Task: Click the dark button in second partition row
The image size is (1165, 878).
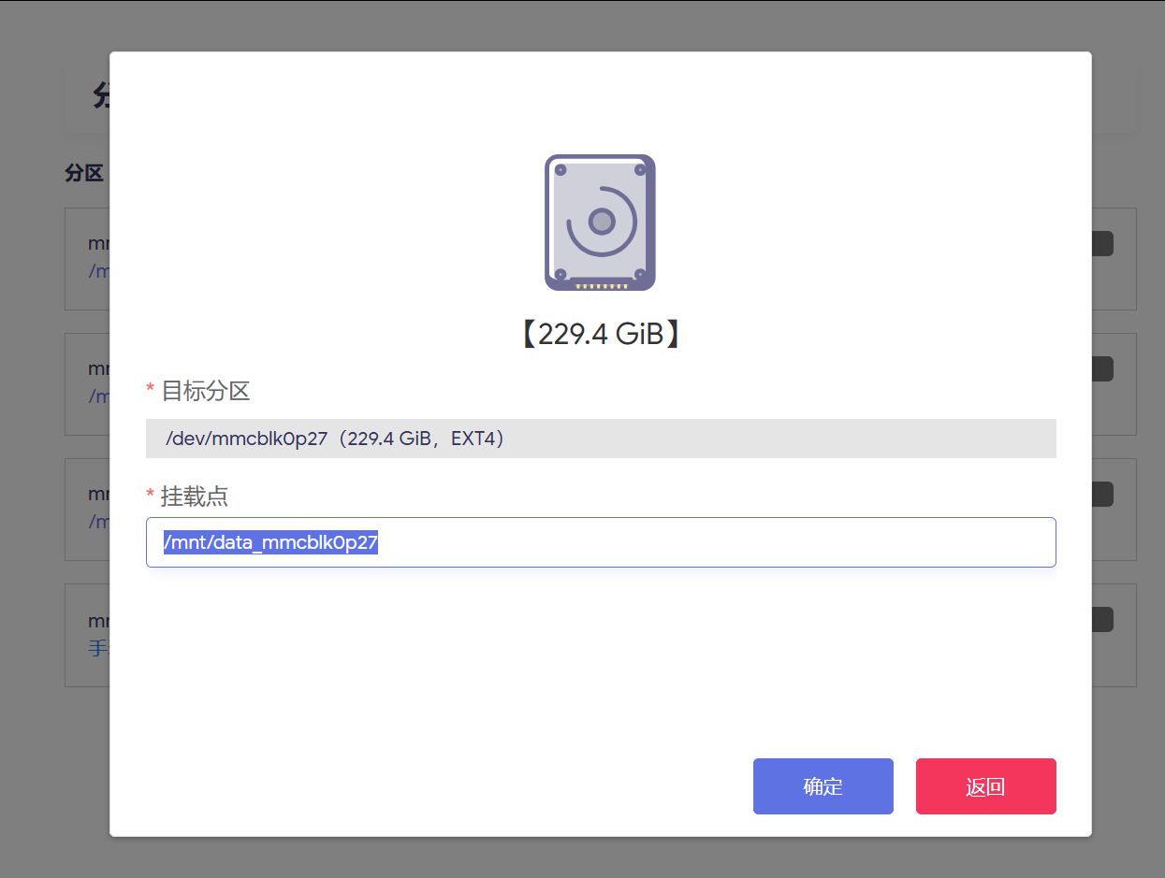Action: pyautogui.click(x=1102, y=369)
